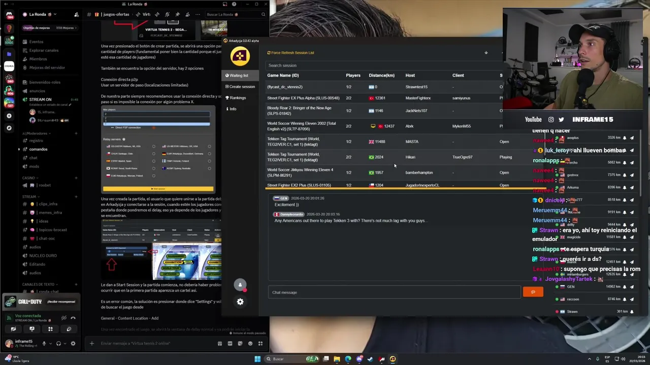Image resolution: width=650 pixels, height=365 pixels.
Task: Mute your microphone in Discord user panel
Action: 44,343
